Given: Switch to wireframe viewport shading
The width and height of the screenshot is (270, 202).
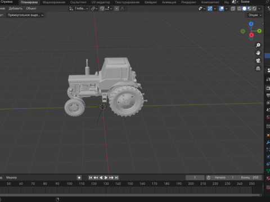Looking at the screenshot, I should click(240, 8).
